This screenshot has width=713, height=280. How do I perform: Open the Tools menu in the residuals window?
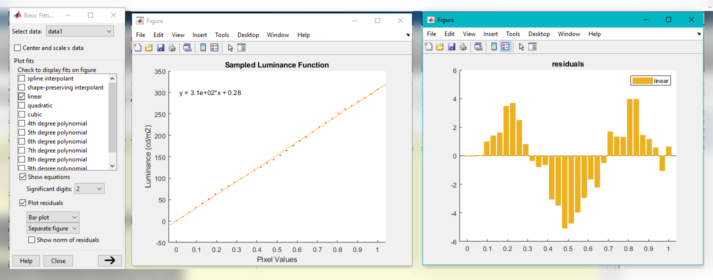pos(513,34)
